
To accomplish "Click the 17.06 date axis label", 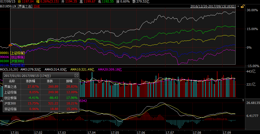I will (141, 132).
